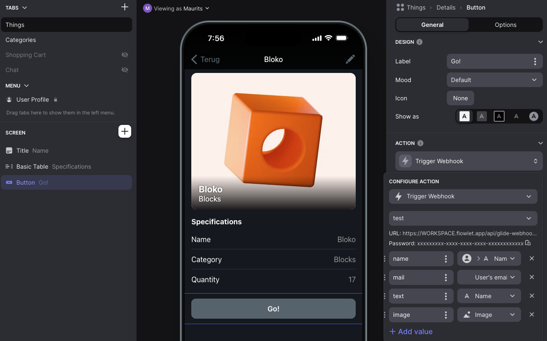547x341 pixels.
Task: Go to Things breadcrumb
Action: tap(416, 7)
